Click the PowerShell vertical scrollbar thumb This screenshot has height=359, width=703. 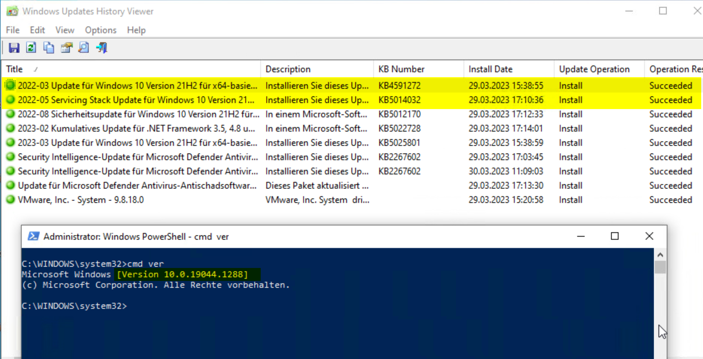pyautogui.click(x=660, y=267)
